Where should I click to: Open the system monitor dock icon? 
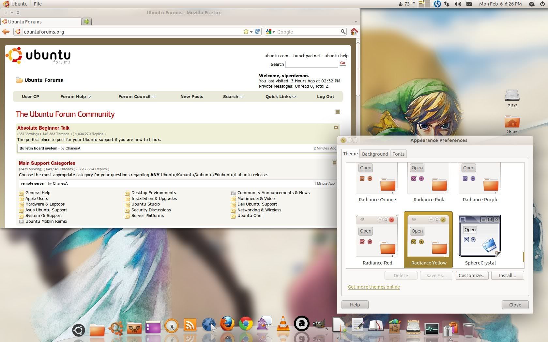pos(432,329)
